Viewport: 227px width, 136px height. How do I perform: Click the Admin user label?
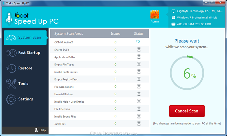pyautogui.click(x=155, y=22)
